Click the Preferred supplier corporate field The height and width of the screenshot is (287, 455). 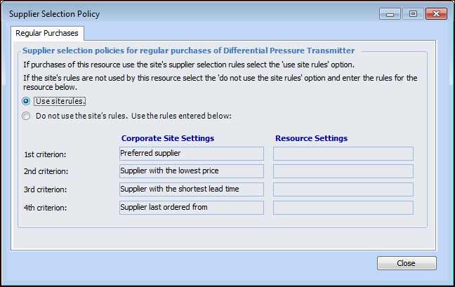[191, 153]
